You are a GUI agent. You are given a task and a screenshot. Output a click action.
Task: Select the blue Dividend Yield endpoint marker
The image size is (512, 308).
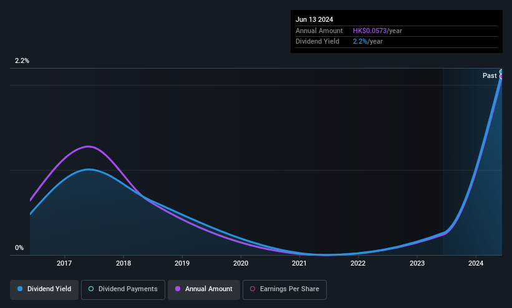501,72
